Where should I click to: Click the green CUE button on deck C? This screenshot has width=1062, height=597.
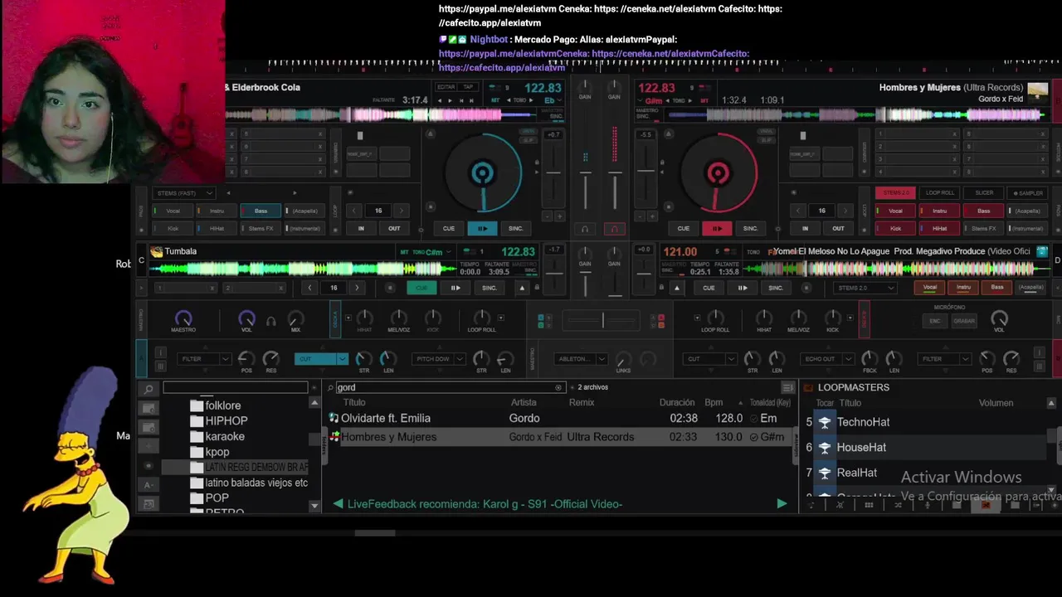click(x=421, y=288)
